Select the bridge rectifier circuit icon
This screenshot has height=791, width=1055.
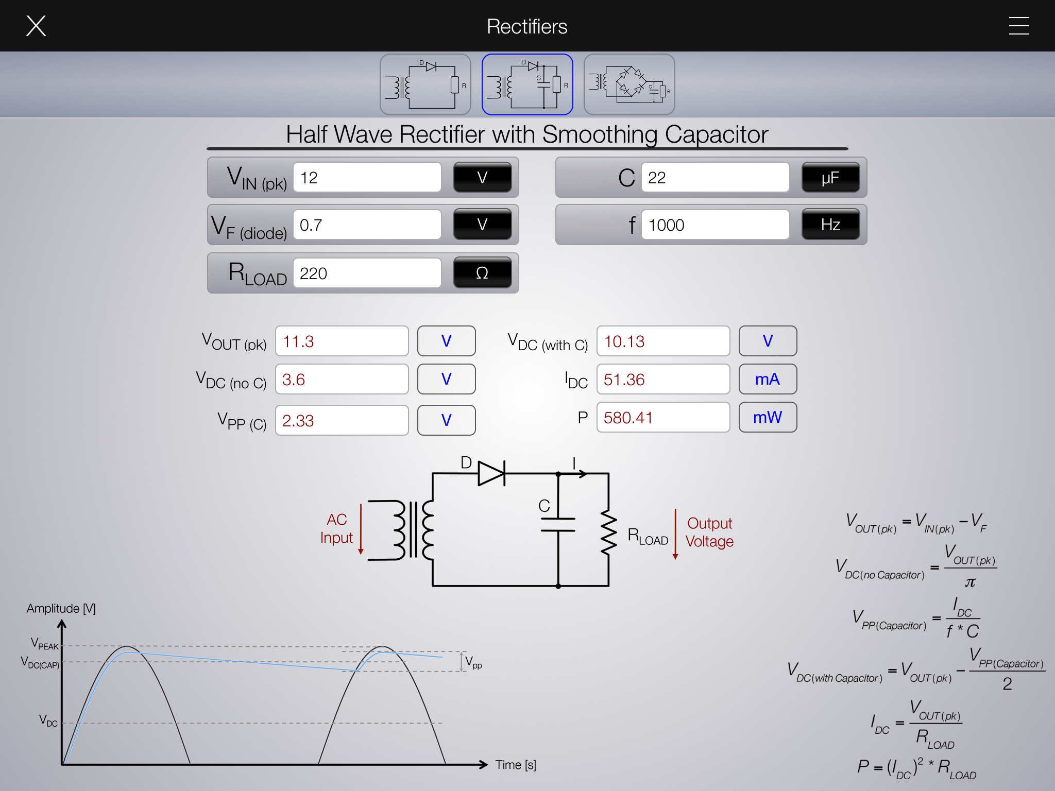pos(629,84)
